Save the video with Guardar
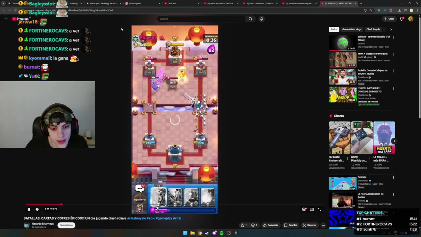 [290, 225]
